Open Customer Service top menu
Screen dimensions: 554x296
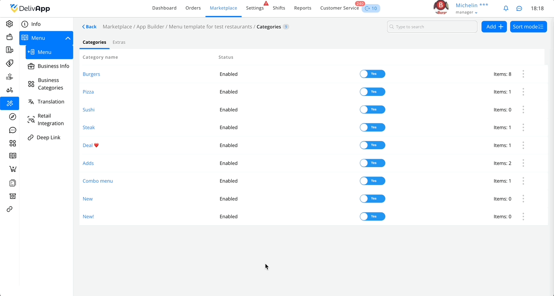point(339,8)
